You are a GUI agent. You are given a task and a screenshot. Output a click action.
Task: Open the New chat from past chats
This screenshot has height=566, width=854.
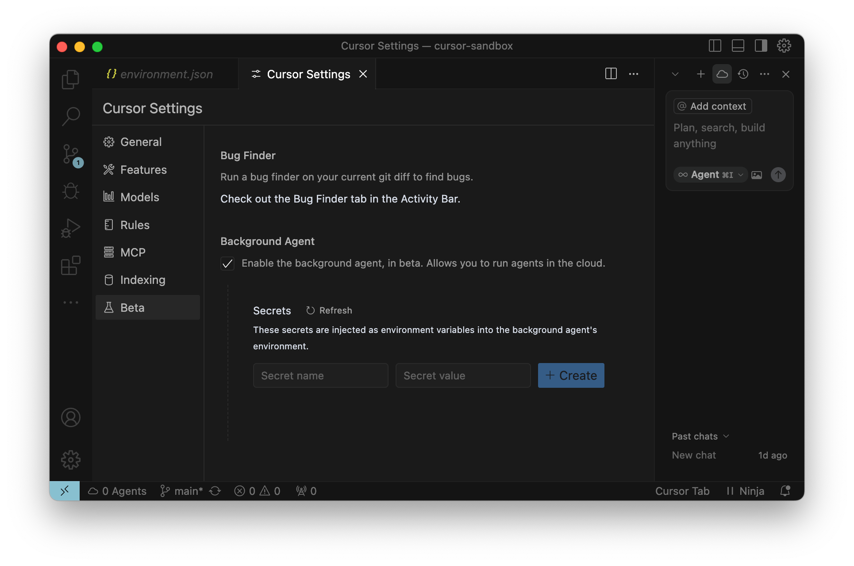[729, 455]
